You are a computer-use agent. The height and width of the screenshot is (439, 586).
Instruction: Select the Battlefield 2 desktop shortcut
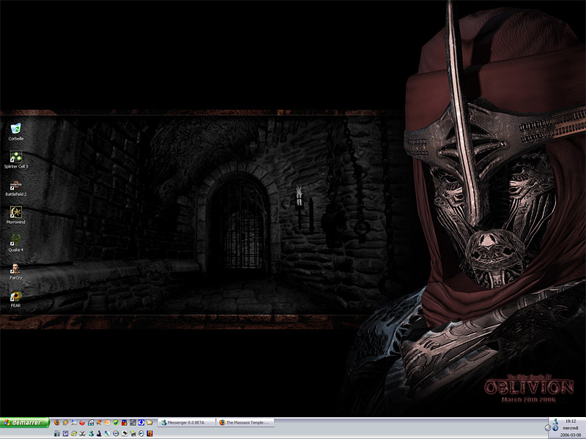tap(15, 187)
